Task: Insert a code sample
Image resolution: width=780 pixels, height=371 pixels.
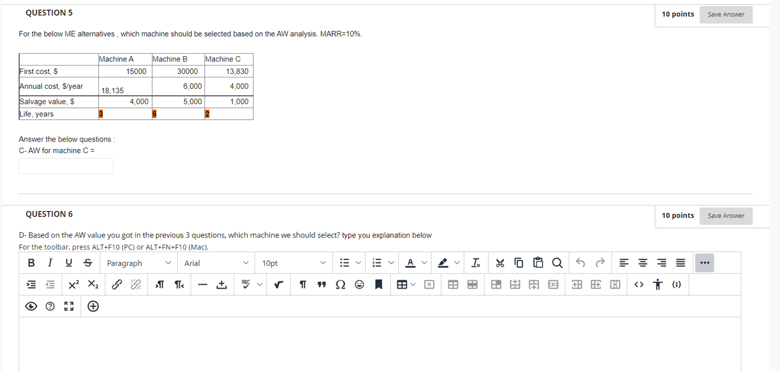Action: (677, 285)
